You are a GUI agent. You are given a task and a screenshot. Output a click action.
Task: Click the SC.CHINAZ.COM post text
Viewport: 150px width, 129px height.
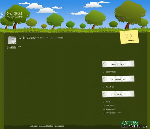coord(14,46)
